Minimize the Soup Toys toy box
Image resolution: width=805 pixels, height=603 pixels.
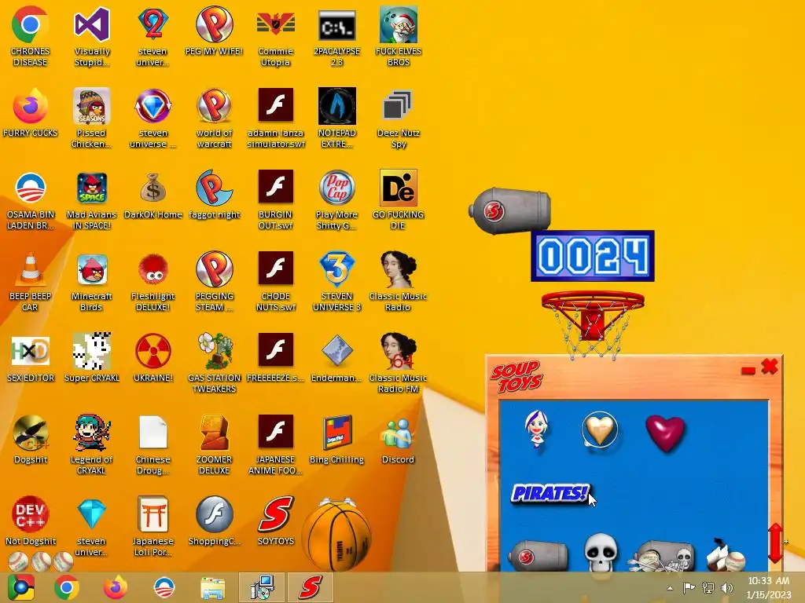748,371
